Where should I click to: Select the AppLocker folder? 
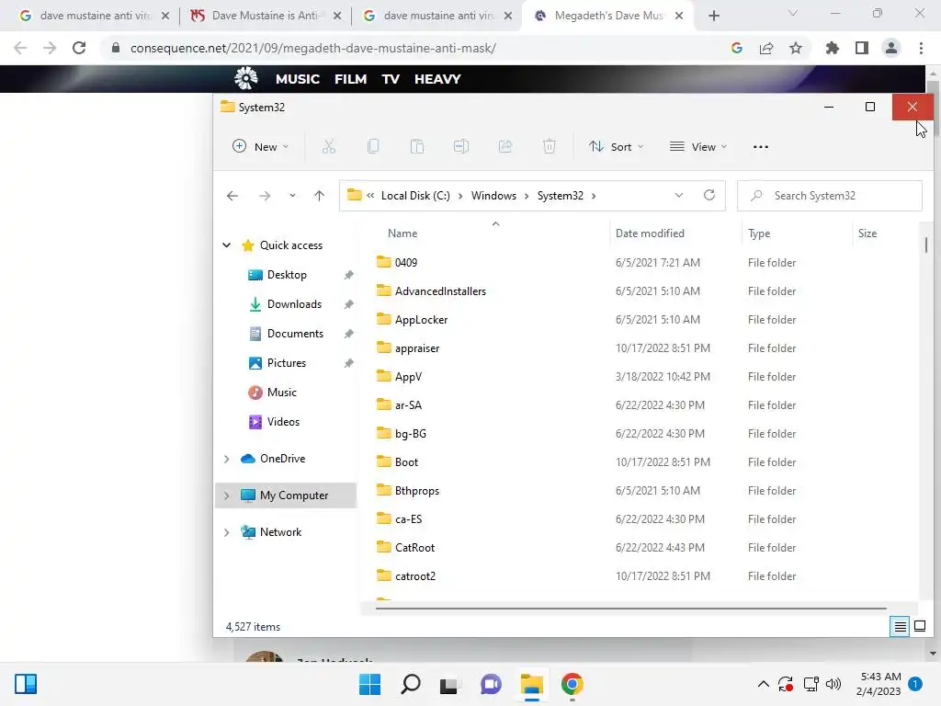coord(421,320)
